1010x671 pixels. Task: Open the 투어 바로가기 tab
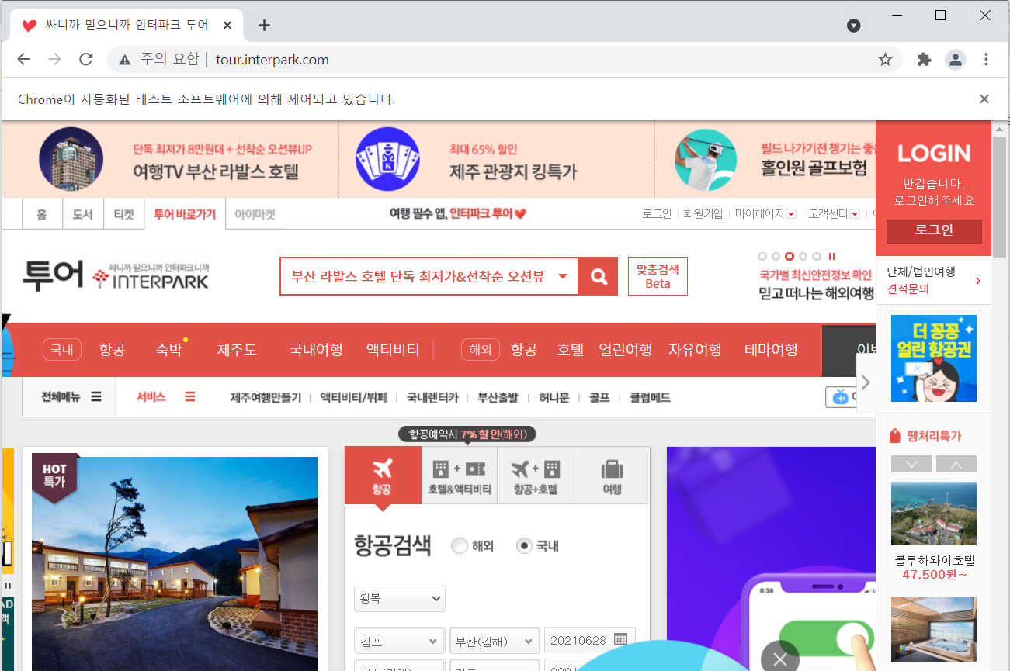click(x=185, y=214)
